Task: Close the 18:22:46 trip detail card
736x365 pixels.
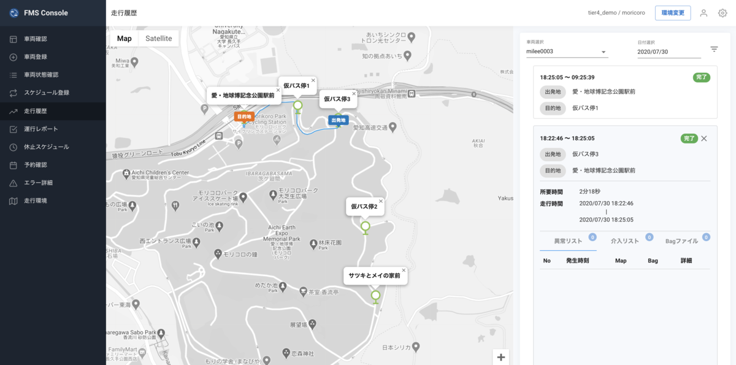Action: tap(704, 139)
